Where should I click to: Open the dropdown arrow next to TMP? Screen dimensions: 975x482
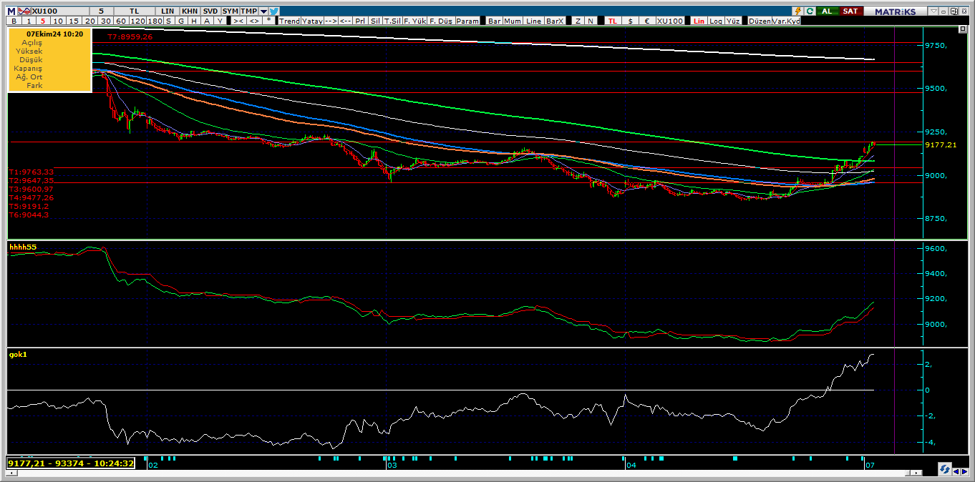point(263,11)
